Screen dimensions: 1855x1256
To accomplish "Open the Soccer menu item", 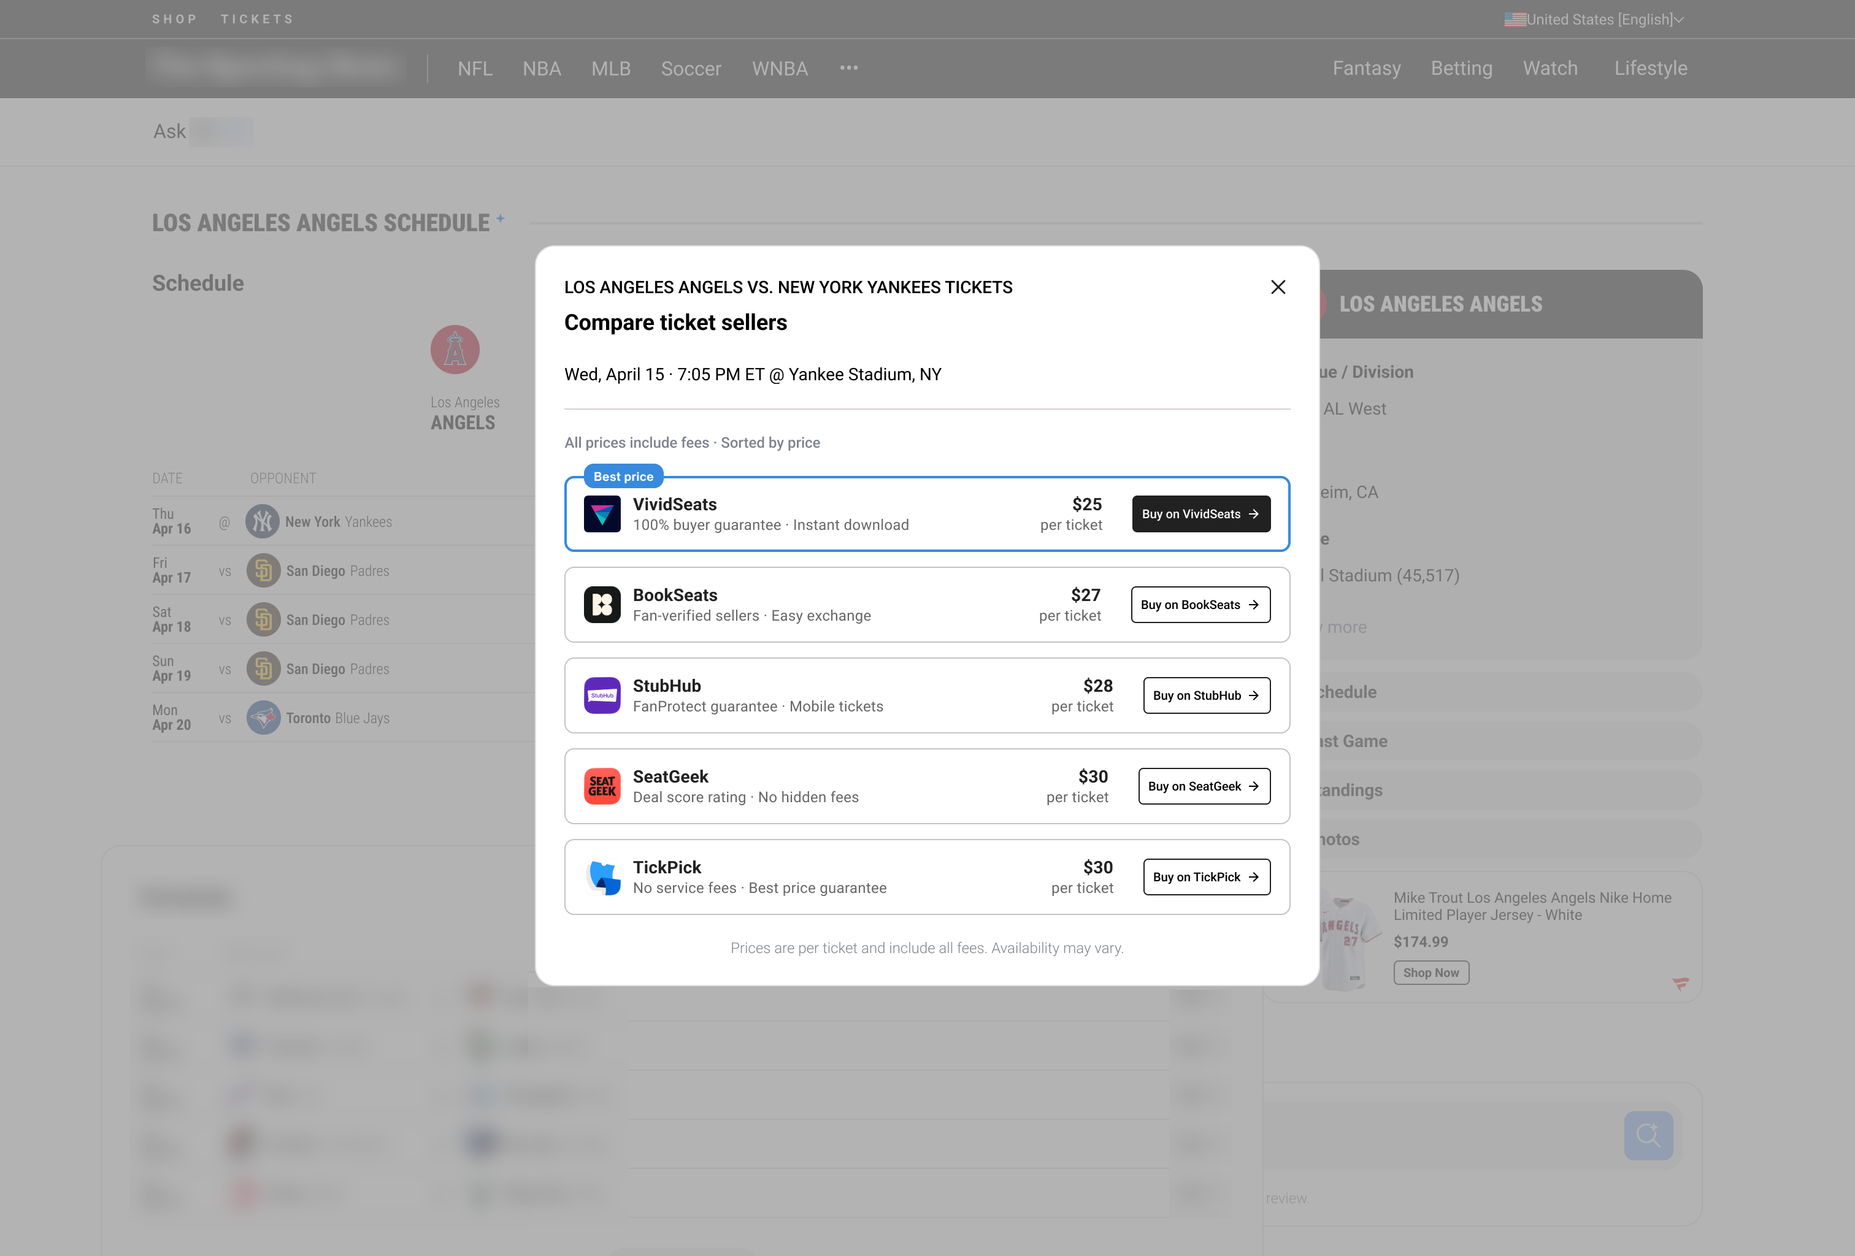I will coord(691,69).
